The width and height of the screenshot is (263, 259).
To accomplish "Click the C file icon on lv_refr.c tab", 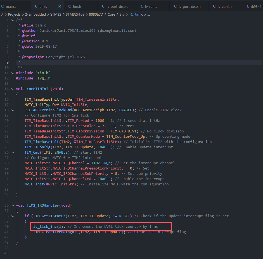I will coord(142,6).
